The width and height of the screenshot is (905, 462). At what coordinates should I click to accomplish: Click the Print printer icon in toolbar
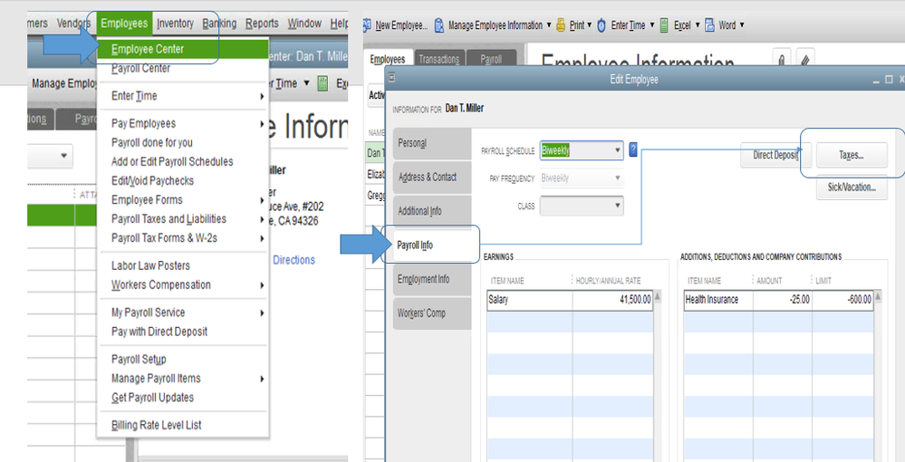(561, 25)
